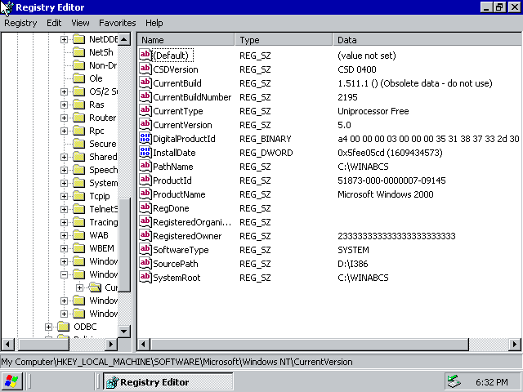The width and height of the screenshot is (523, 392).
Task: Click the string icon beside SoftwareType
Action: pyautogui.click(x=145, y=250)
